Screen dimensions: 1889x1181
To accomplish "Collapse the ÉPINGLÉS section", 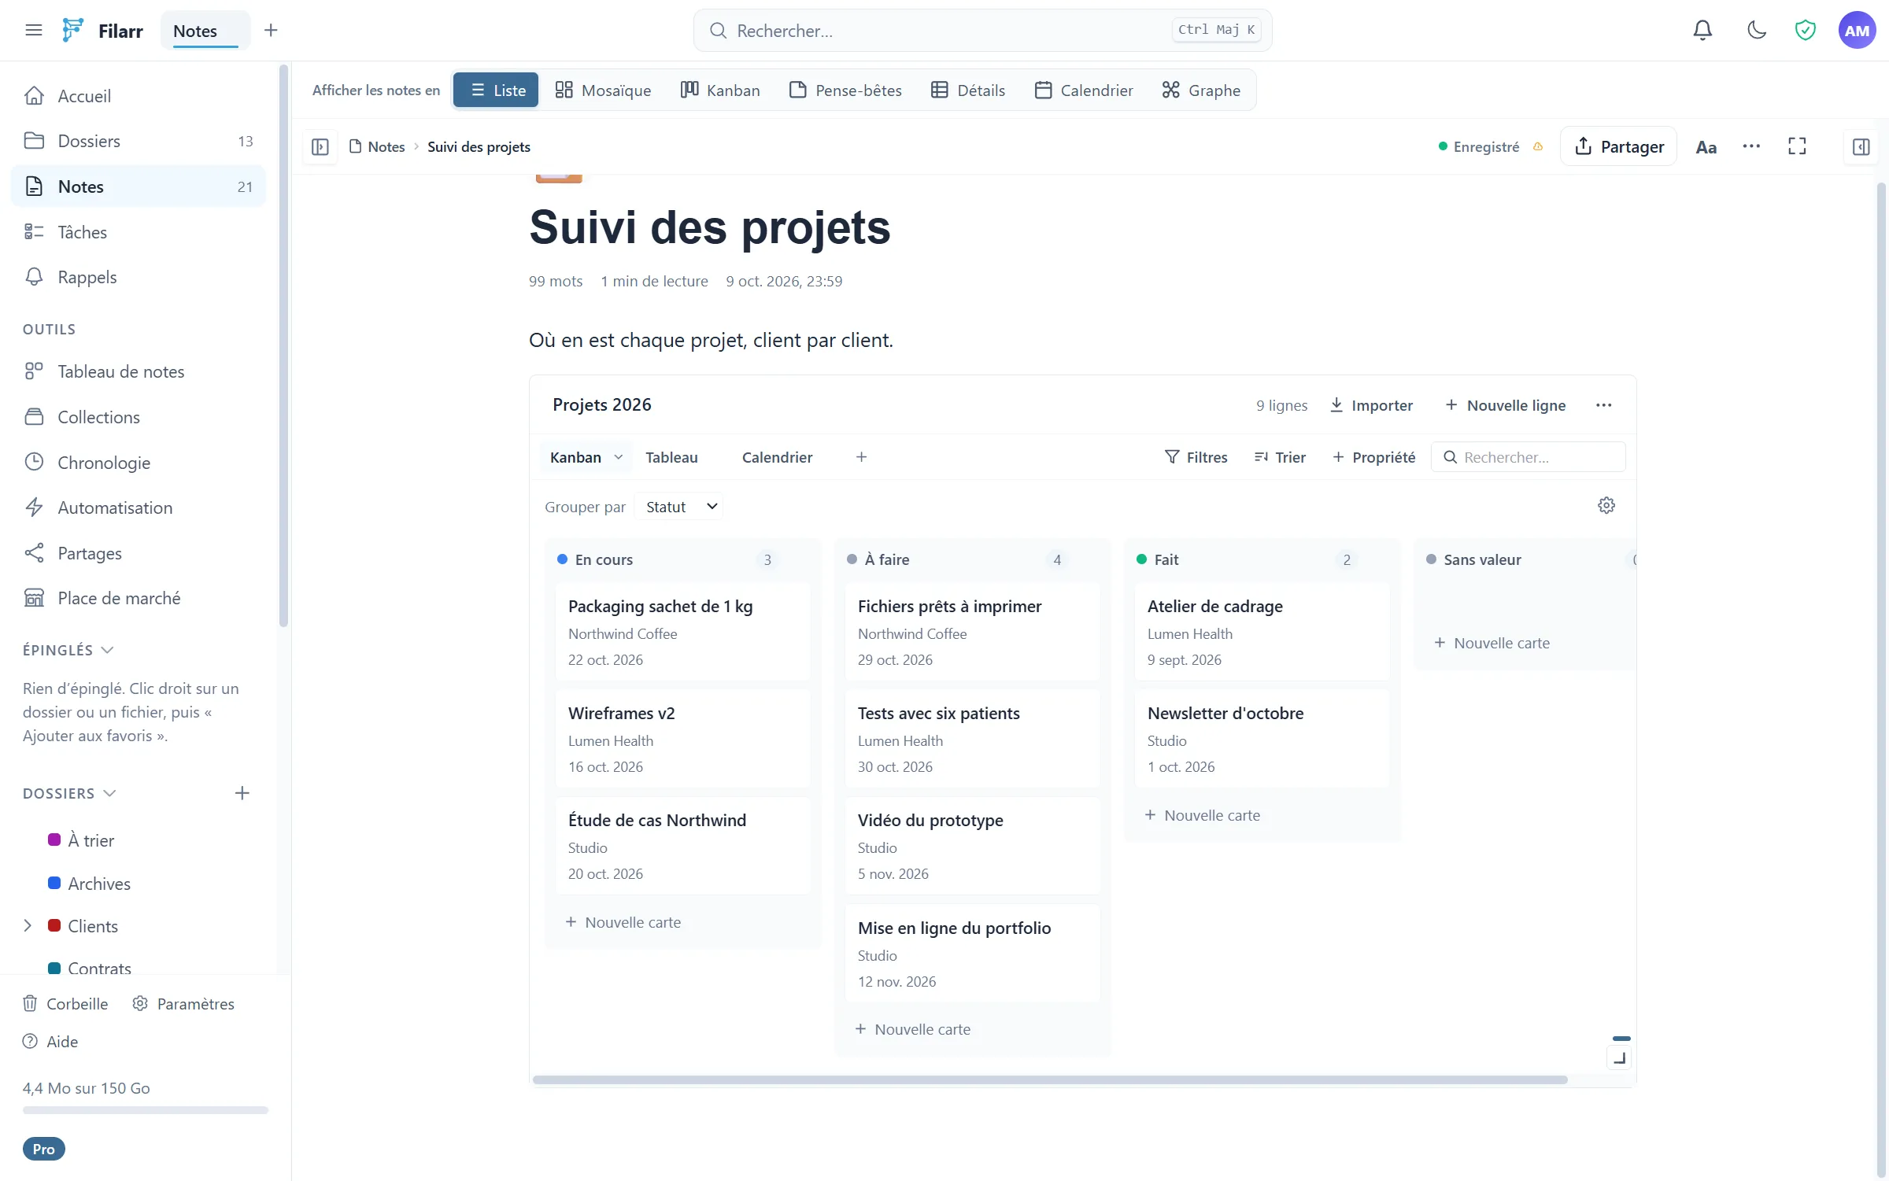I will (68, 650).
